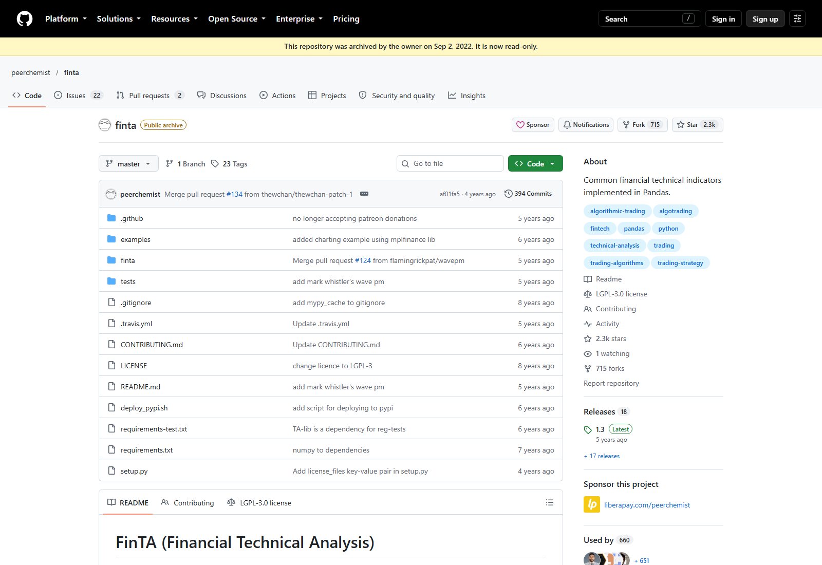
Task: Click the Sponsor heart button
Action: coord(533,125)
